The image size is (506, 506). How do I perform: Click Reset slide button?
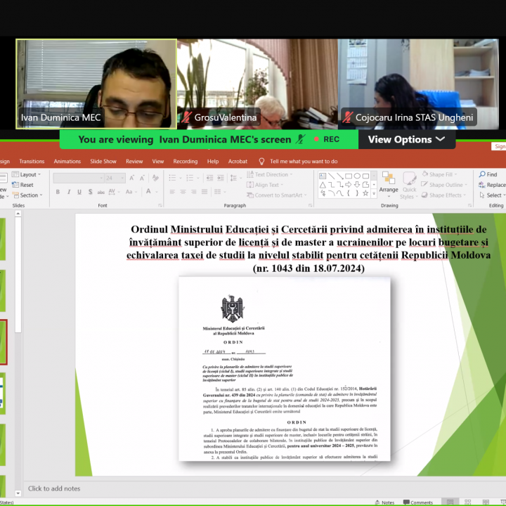coord(26,185)
